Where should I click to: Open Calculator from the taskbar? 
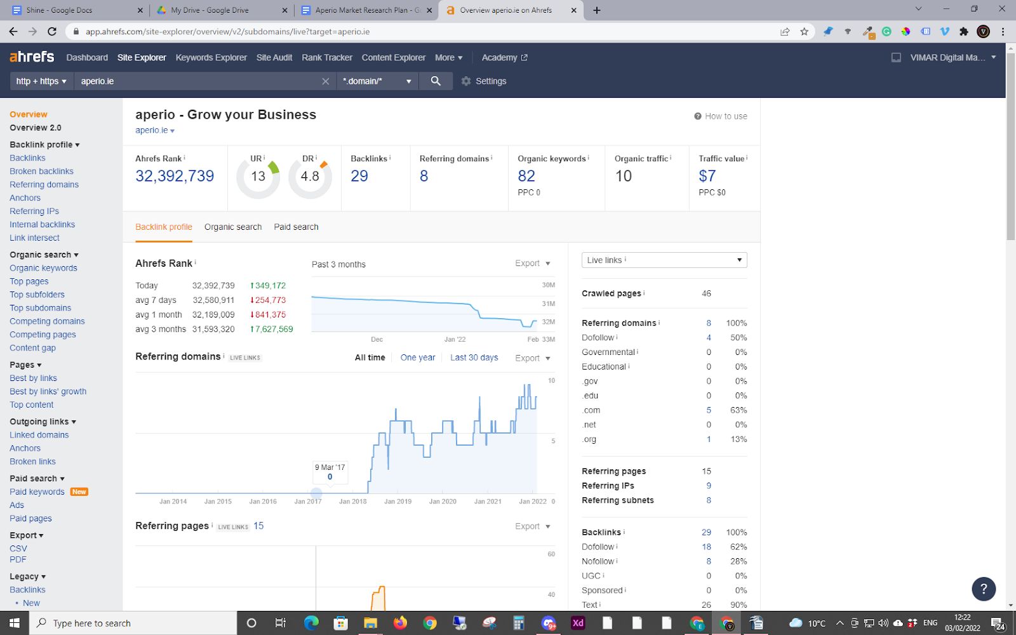[519, 623]
